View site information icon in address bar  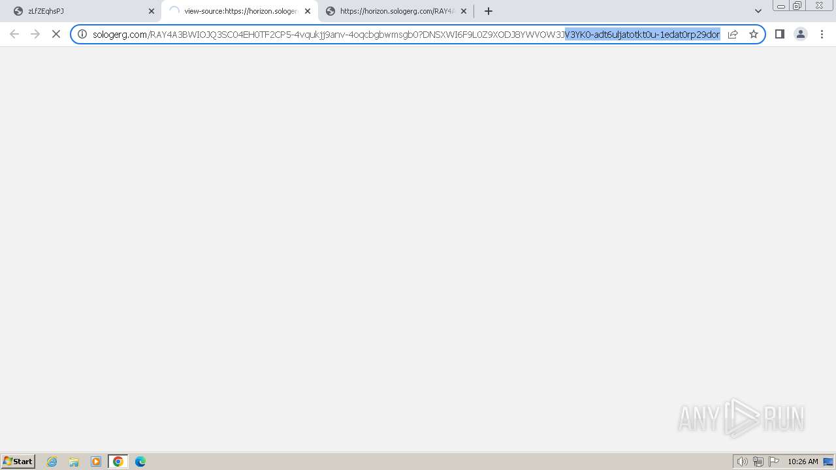coord(82,34)
